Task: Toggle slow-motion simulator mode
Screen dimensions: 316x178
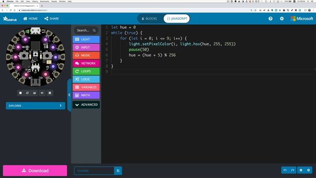Action: pyautogui.click(x=35, y=93)
